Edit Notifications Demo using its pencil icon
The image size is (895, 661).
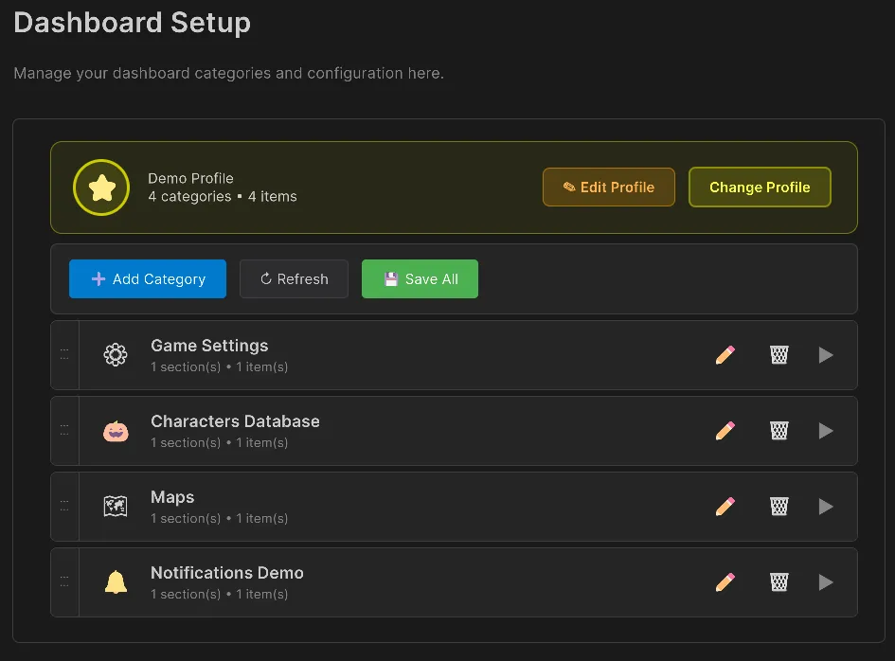pyautogui.click(x=725, y=581)
